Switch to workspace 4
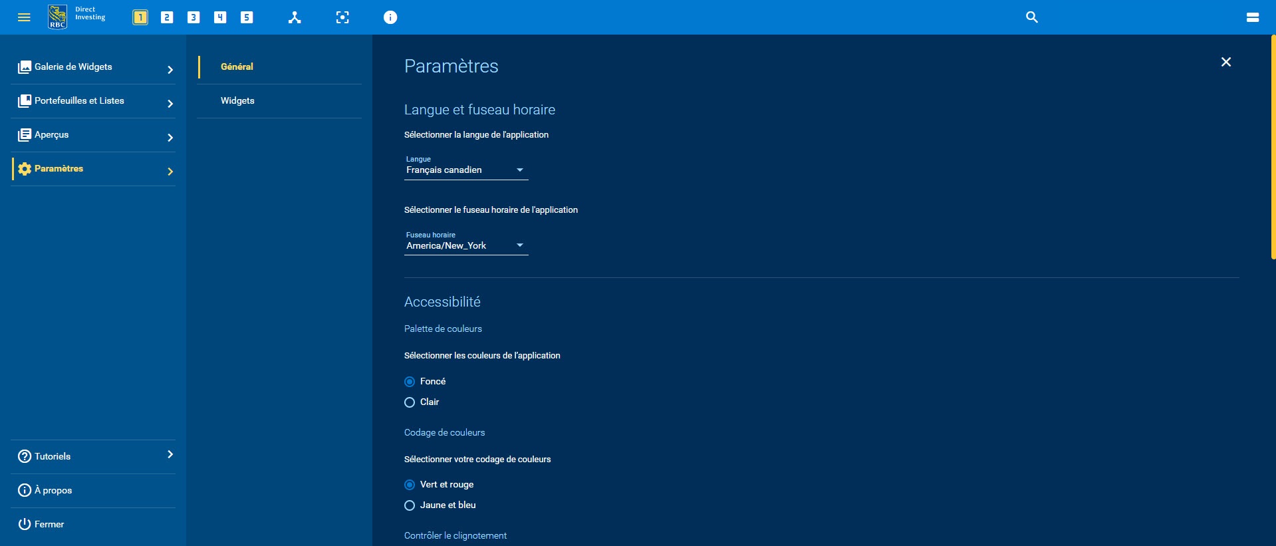 (220, 17)
